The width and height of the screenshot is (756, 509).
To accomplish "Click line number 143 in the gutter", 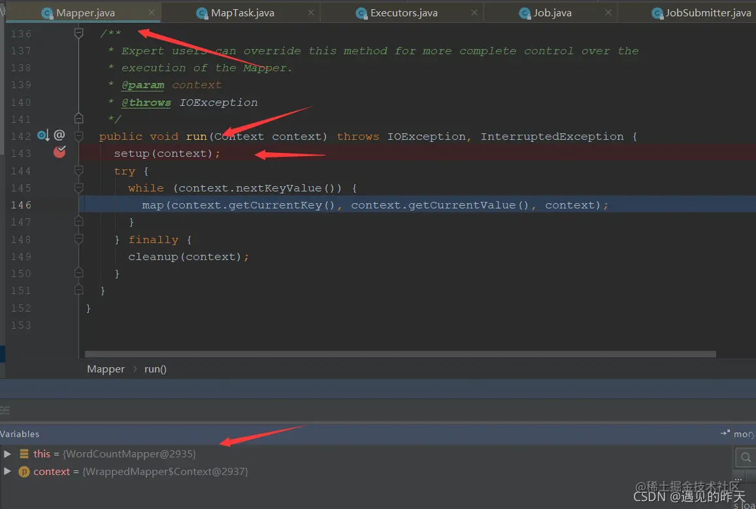I will pos(21,154).
